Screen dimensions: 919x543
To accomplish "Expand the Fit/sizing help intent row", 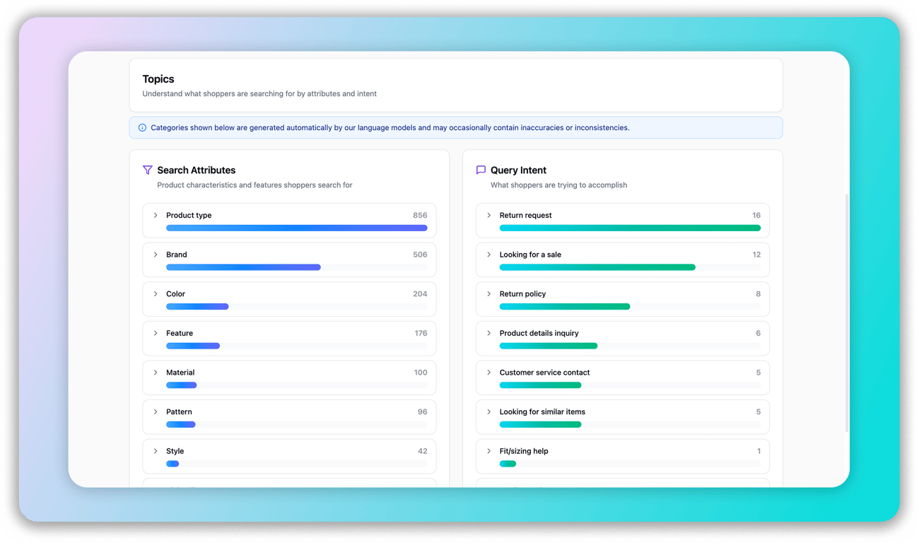I will (x=488, y=451).
